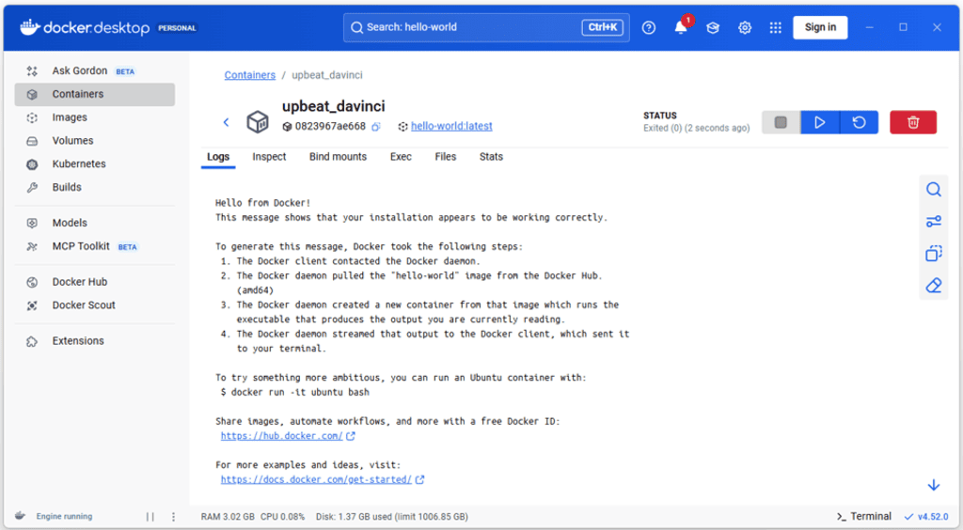Open Kubernetes in sidebar

tap(95, 164)
